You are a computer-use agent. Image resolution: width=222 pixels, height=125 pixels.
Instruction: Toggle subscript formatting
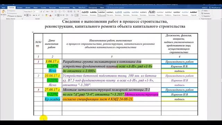coord(36,15)
